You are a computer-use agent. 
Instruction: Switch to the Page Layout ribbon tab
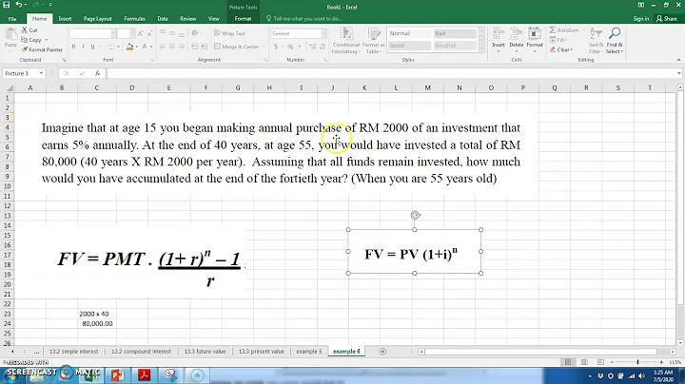coord(97,19)
